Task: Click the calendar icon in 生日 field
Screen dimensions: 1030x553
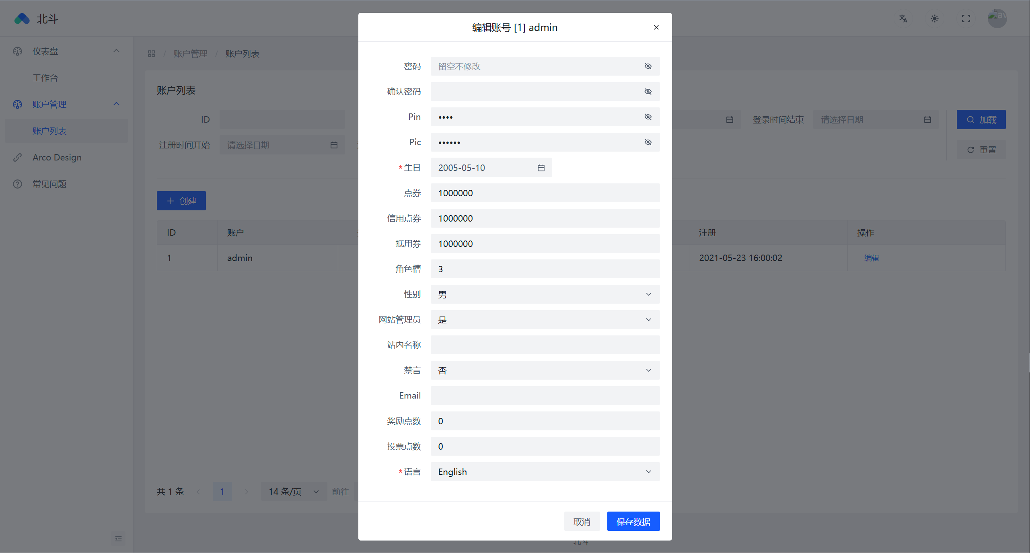Action: [541, 168]
